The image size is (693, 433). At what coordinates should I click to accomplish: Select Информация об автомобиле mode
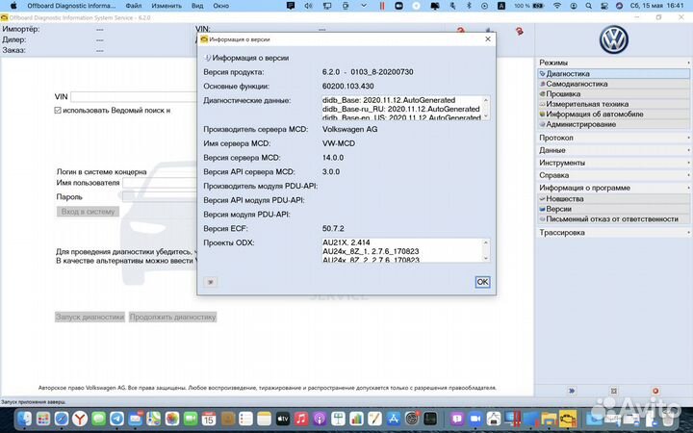point(614,115)
